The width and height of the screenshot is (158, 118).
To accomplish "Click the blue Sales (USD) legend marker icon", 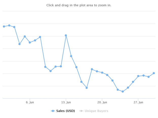I will [53, 111].
